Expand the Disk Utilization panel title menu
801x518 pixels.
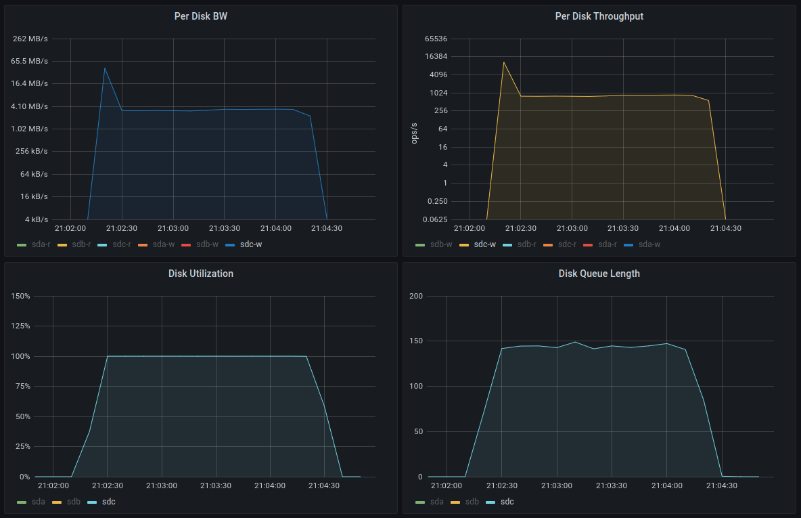coord(201,274)
